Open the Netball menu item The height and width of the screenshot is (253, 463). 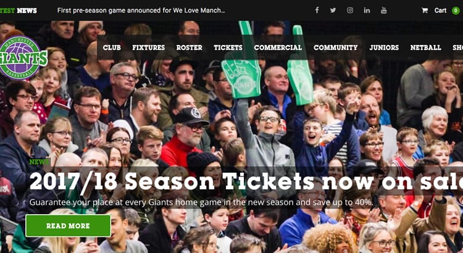425,48
